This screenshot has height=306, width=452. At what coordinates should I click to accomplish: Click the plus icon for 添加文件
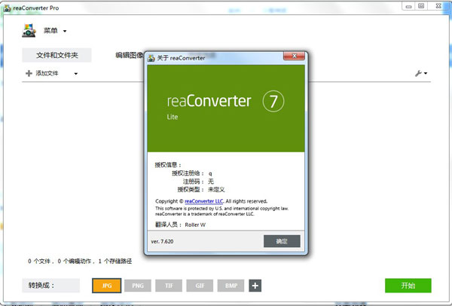[x=29, y=74]
